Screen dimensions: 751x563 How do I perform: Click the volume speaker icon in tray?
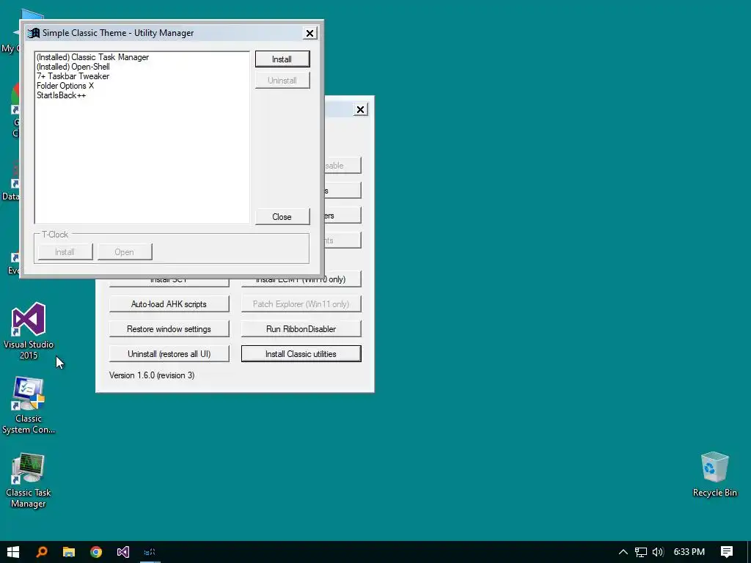point(658,552)
